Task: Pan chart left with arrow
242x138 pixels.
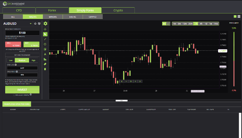Action: coord(122,81)
